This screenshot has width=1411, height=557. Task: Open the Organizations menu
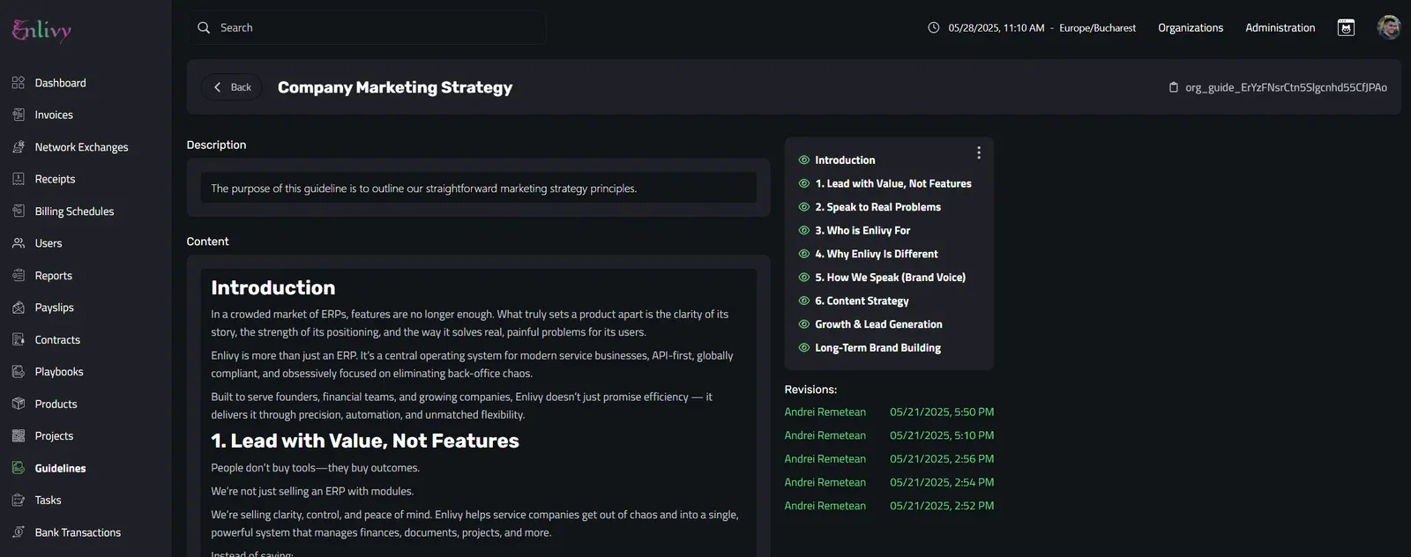(1191, 28)
